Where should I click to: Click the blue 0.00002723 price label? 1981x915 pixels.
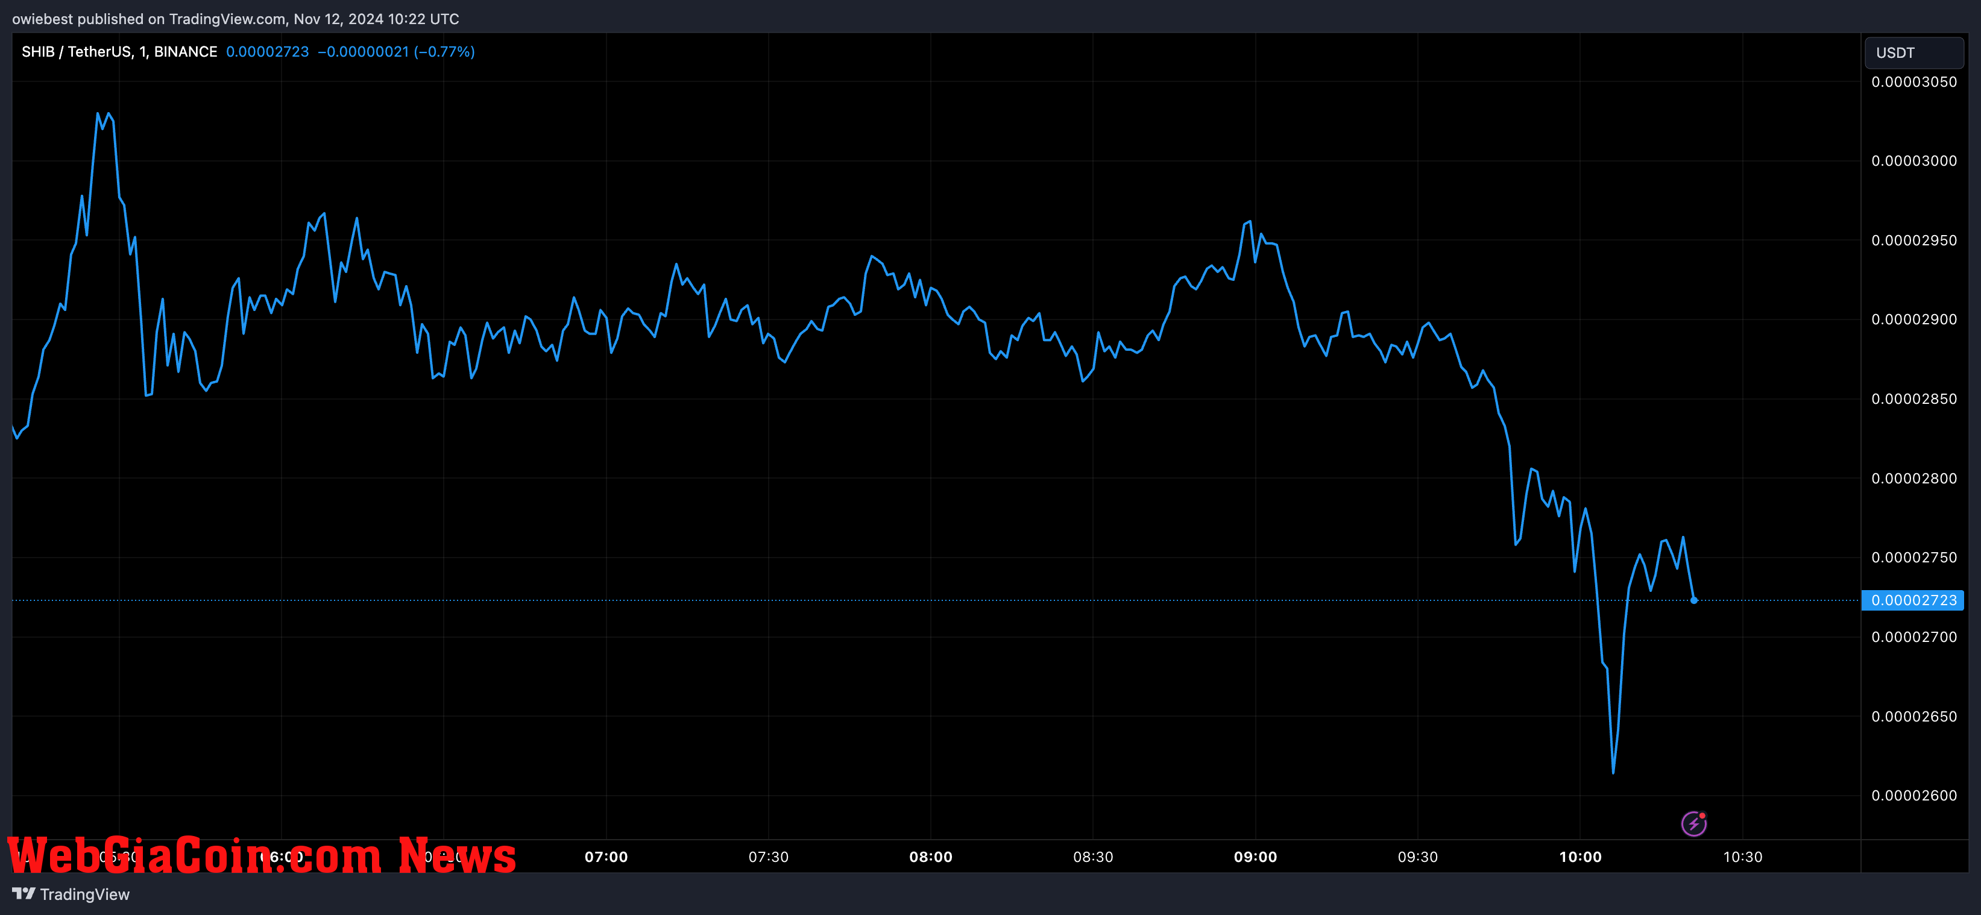pos(1912,600)
